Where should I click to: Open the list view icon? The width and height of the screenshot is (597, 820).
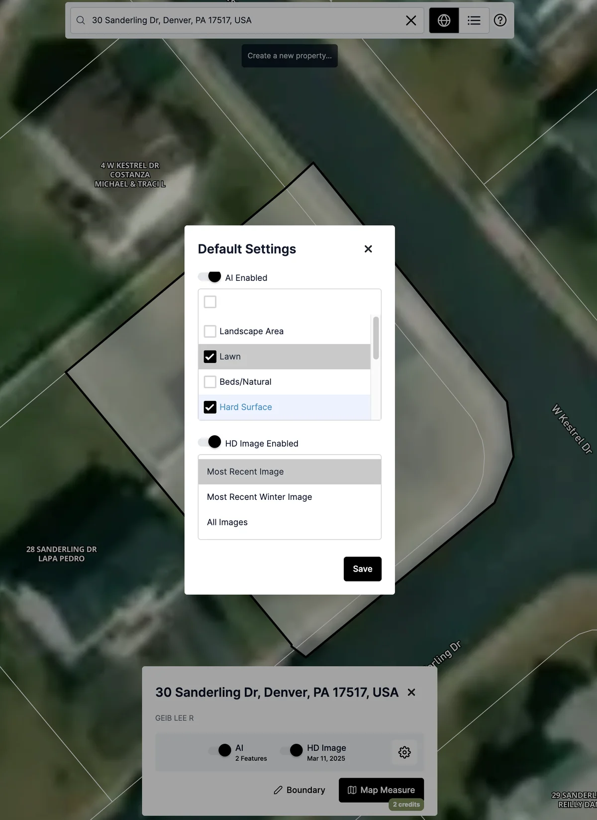[x=474, y=20]
